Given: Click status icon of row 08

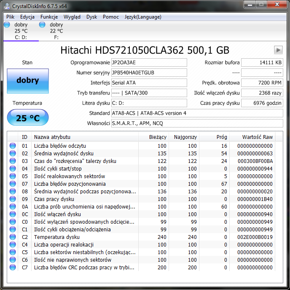Looking at the screenshot, I should click(13, 191).
